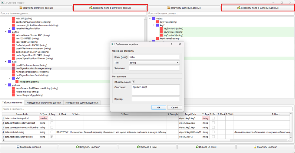295x153 pixels.
Task: Toggle S. Req. checkbox for data.contractInfo.period
Action: click(x=52, y=118)
